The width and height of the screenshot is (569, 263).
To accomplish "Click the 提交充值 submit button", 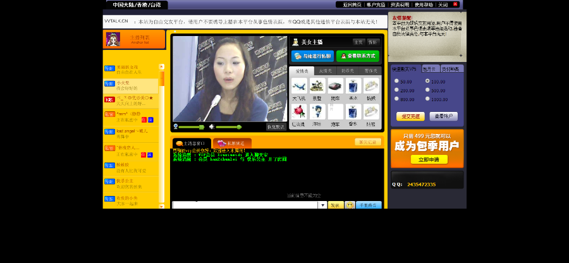I will pos(410,116).
